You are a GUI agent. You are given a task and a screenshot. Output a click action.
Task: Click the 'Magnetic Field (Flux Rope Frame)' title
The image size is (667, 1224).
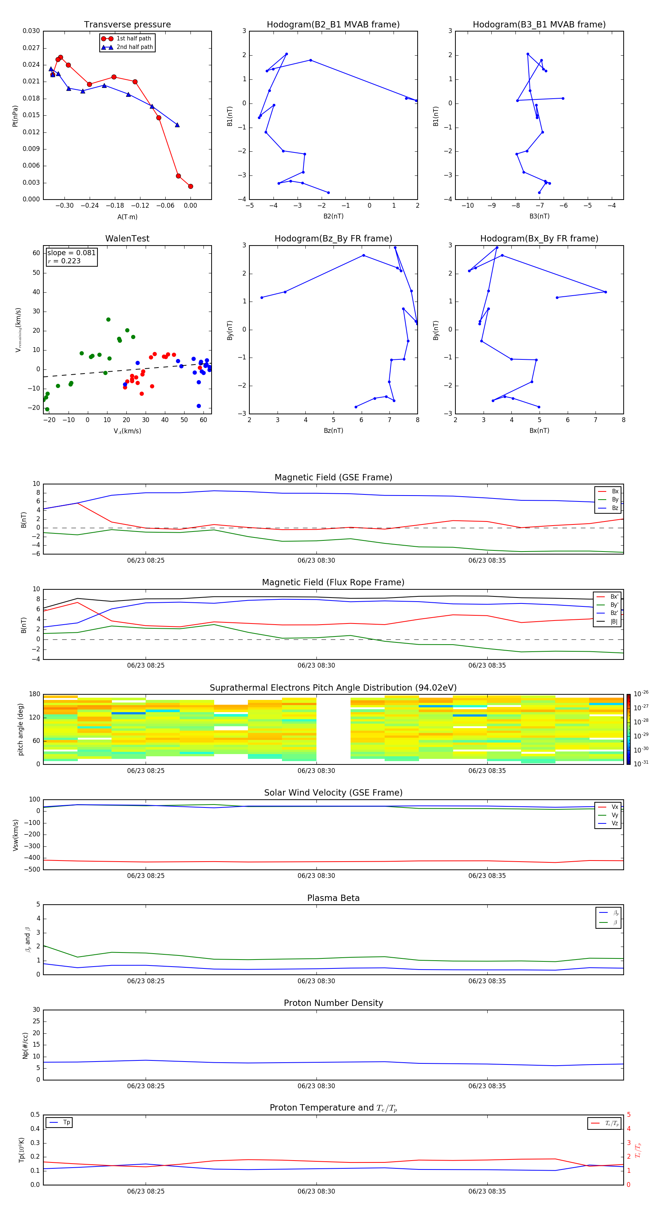point(333,583)
